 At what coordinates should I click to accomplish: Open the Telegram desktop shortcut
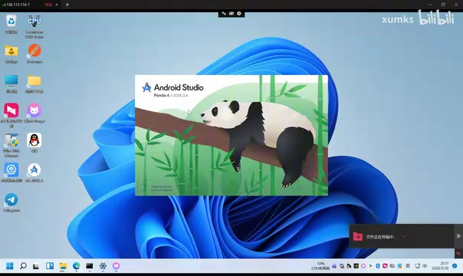click(x=11, y=202)
